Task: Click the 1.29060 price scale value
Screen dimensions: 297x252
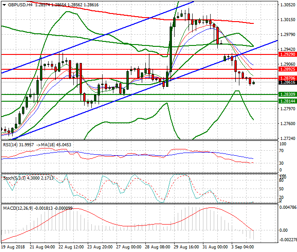Action: [x=288, y=64]
